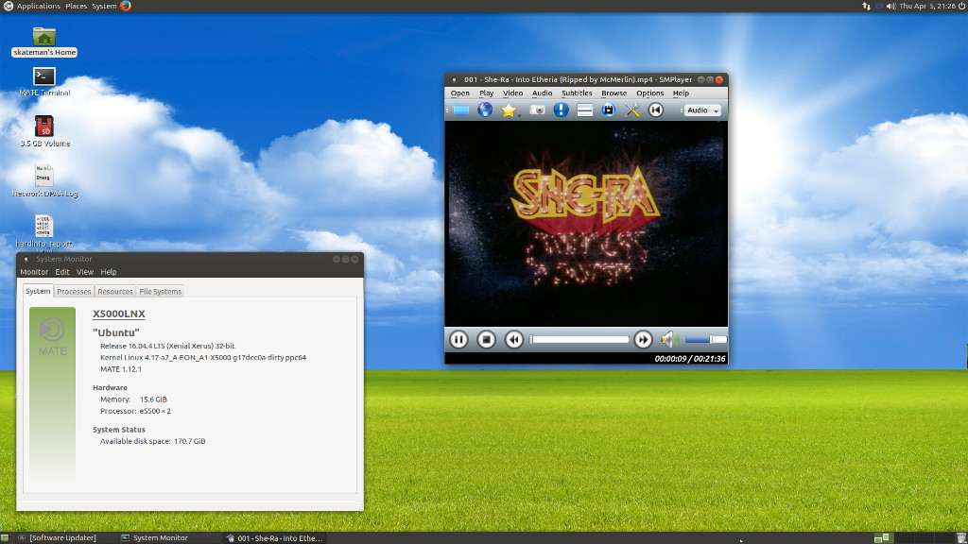Expand the Audio dropdown in SMPlayer toolbar
Screen dimensions: 968x544
click(x=702, y=110)
